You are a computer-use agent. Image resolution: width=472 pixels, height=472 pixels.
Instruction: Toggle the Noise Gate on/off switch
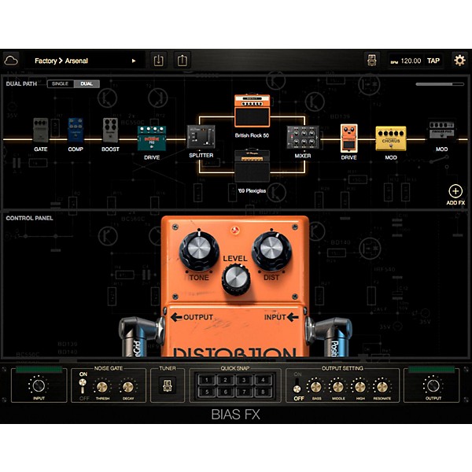click(83, 386)
